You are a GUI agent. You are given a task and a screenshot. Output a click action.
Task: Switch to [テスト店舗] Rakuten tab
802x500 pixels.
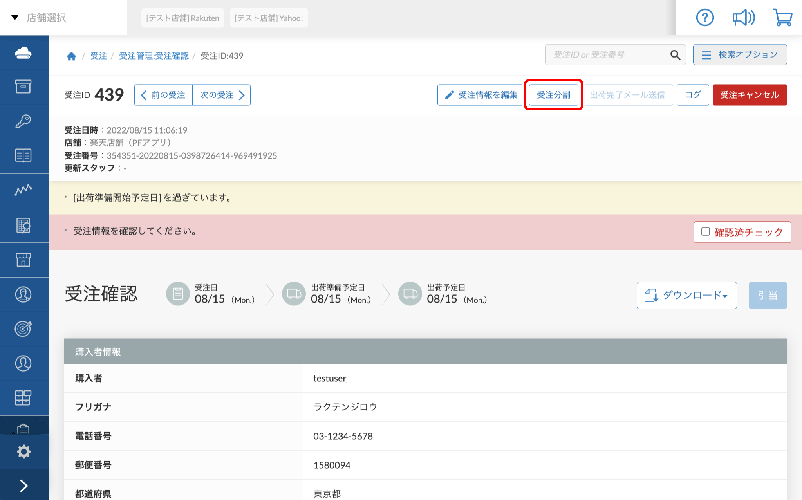point(182,18)
